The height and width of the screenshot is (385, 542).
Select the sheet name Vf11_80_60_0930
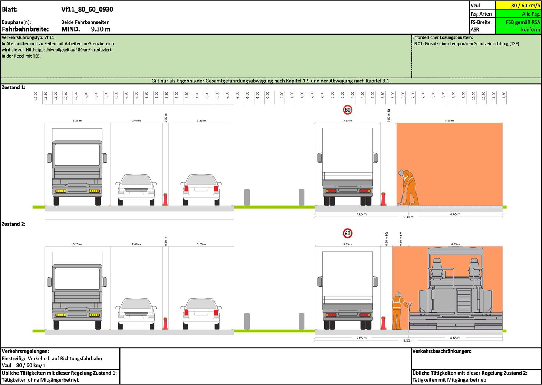pos(87,10)
